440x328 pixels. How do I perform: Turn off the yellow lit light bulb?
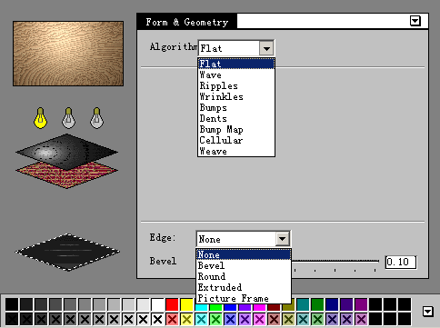(x=40, y=118)
